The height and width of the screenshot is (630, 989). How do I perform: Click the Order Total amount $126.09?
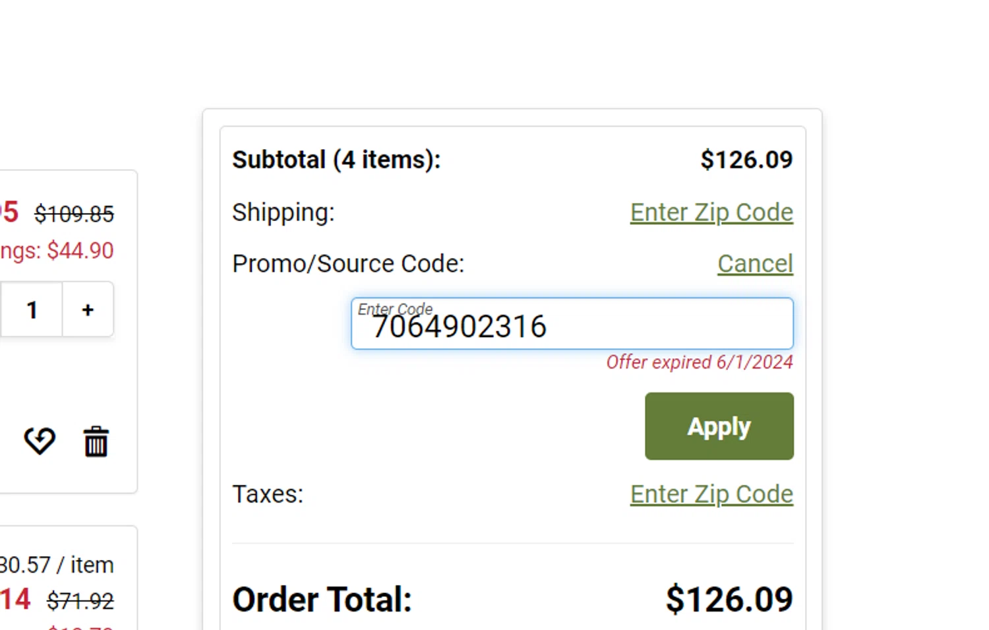pyautogui.click(x=729, y=599)
